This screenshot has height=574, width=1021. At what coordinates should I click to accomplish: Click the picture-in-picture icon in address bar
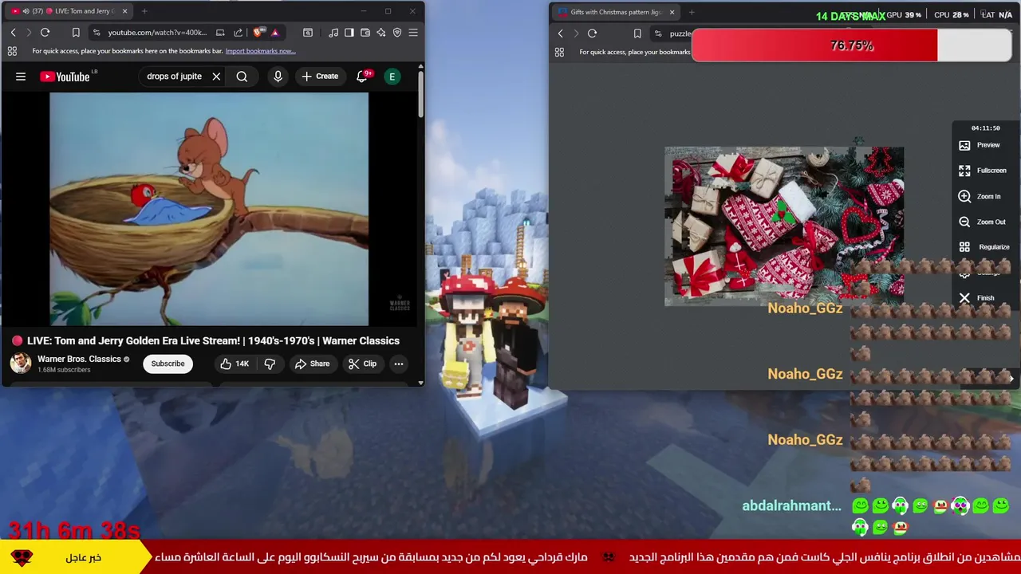coord(220,33)
